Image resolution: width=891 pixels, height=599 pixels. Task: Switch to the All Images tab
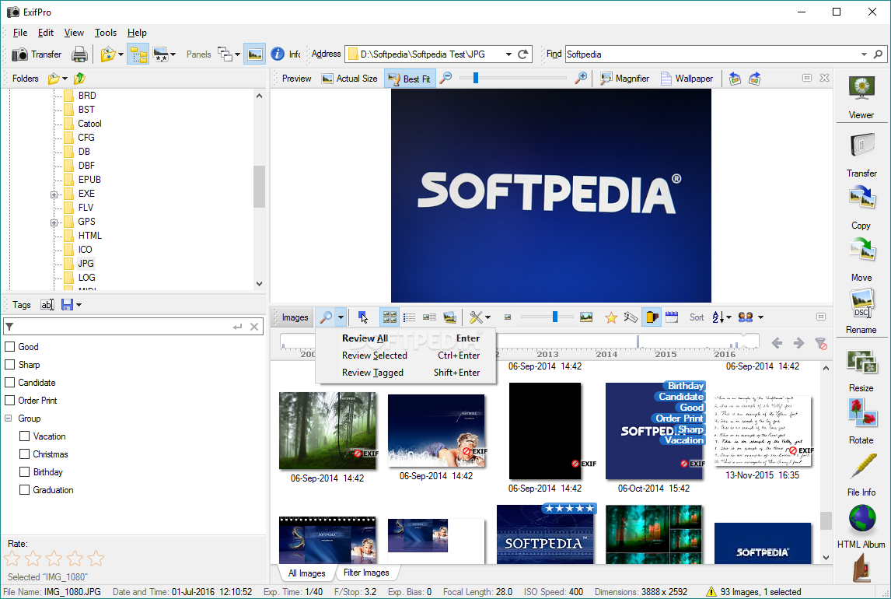[x=307, y=573]
